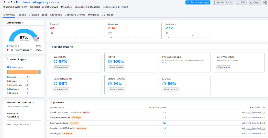Image resolution: width=268 pixels, height=138 pixels.
Task: Click the Mobile device icon in header
Action: coord(62,7)
